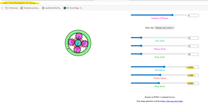Click the bottom magenta planet gear
The height and width of the screenshot is (110, 208).
(x=77, y=50)
